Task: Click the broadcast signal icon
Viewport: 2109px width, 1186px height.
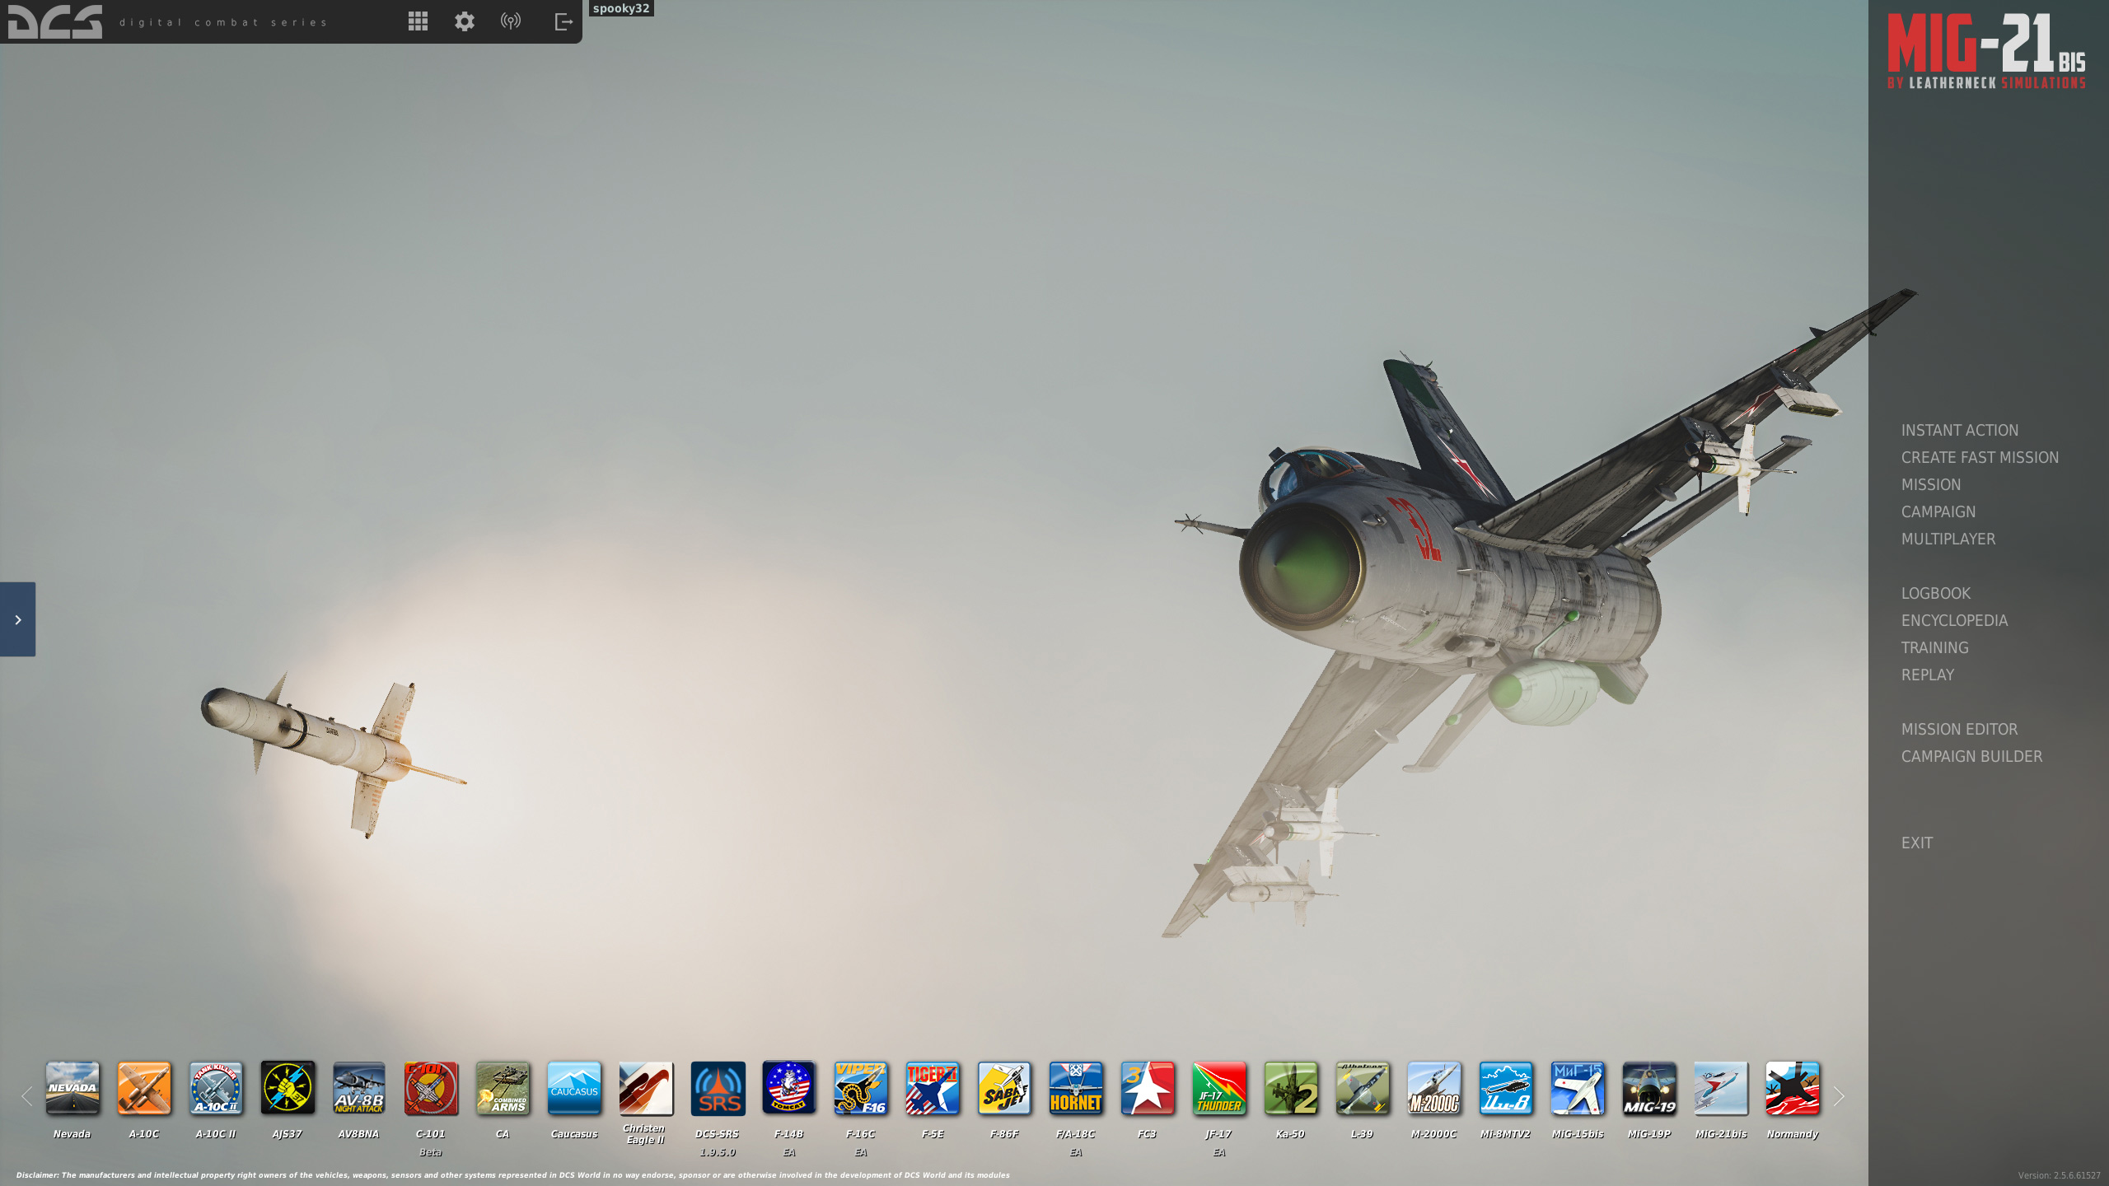Action: coord(511,21)
